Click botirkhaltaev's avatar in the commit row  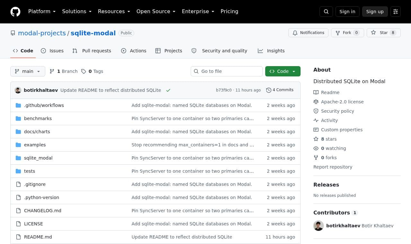click(x=18, y=90)
